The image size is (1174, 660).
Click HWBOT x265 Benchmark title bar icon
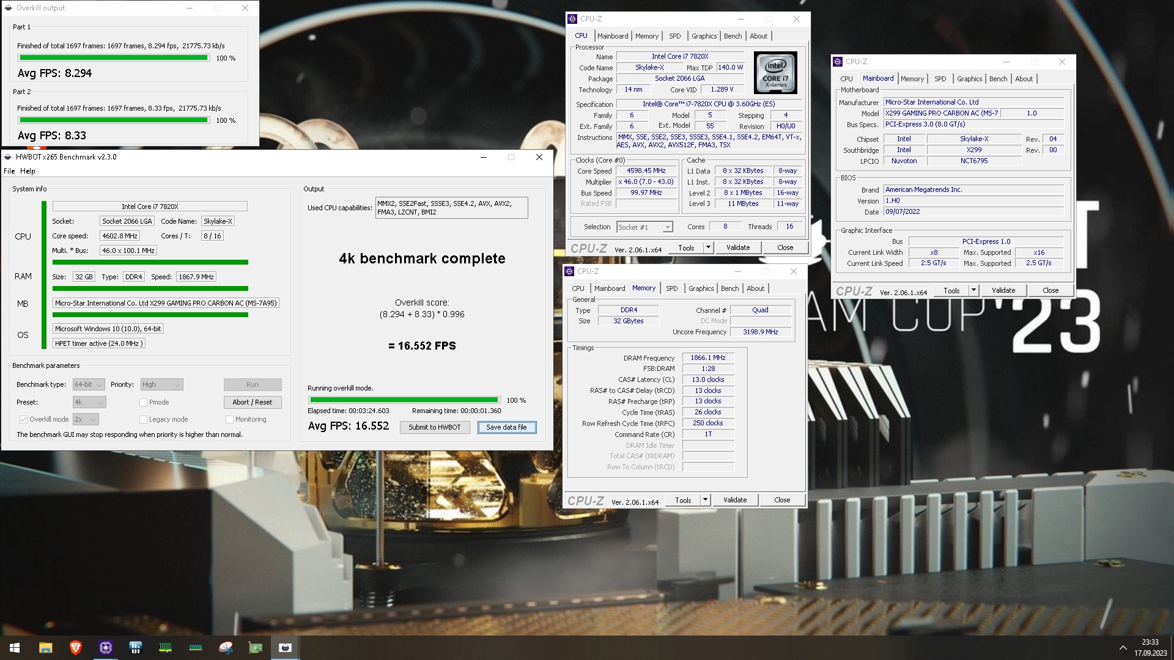8,157
